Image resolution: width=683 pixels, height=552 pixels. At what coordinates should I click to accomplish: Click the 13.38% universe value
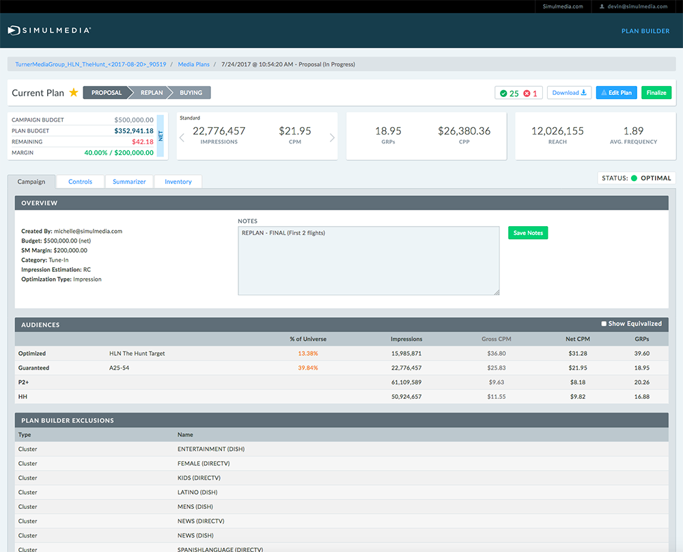[308, 353]
